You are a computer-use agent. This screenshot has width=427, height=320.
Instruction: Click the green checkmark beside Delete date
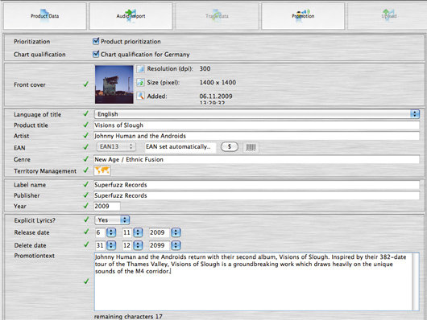coord(86,244)
